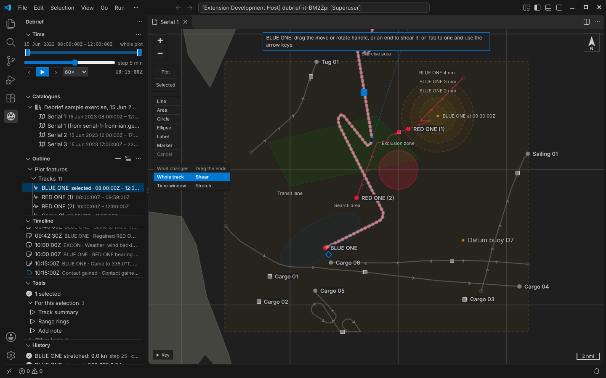606x378 pixels.
Task: Open the Edit menu
Action: 39,8
